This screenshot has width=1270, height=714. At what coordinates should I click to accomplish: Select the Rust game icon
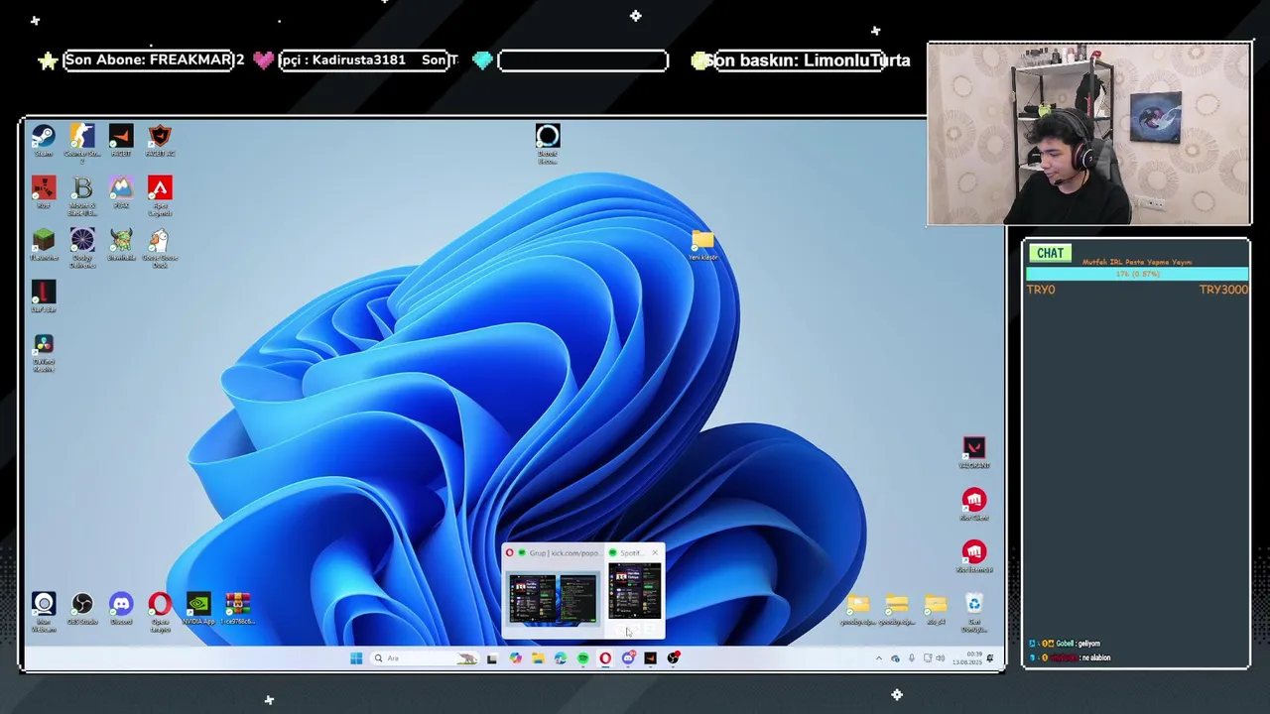(x=44, y=192)
